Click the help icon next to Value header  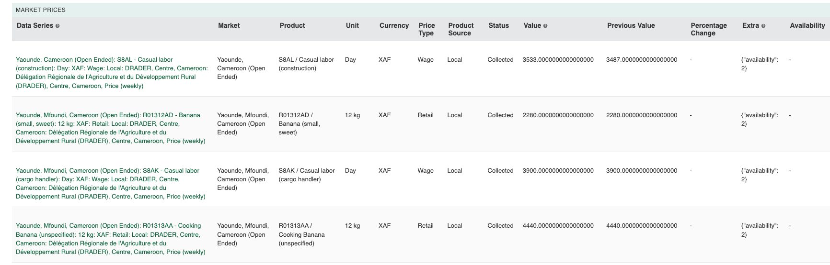[x=545, y=26]
